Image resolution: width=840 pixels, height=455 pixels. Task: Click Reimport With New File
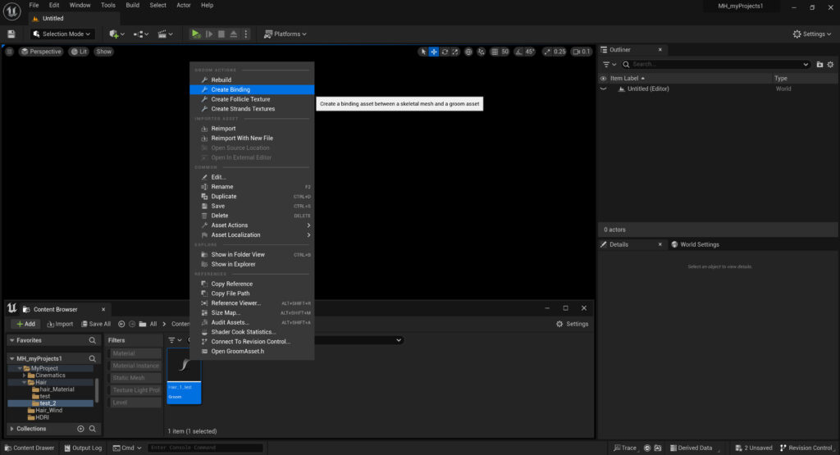(252, 138)
